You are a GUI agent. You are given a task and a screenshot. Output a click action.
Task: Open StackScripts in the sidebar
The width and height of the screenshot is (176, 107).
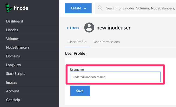pos(16,74)
